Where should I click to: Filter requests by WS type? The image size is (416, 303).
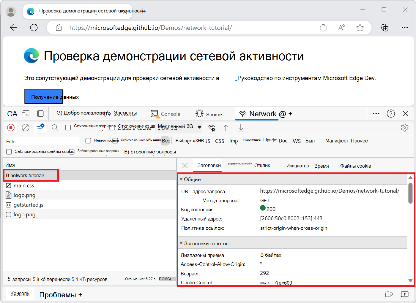tap(297, 141)
